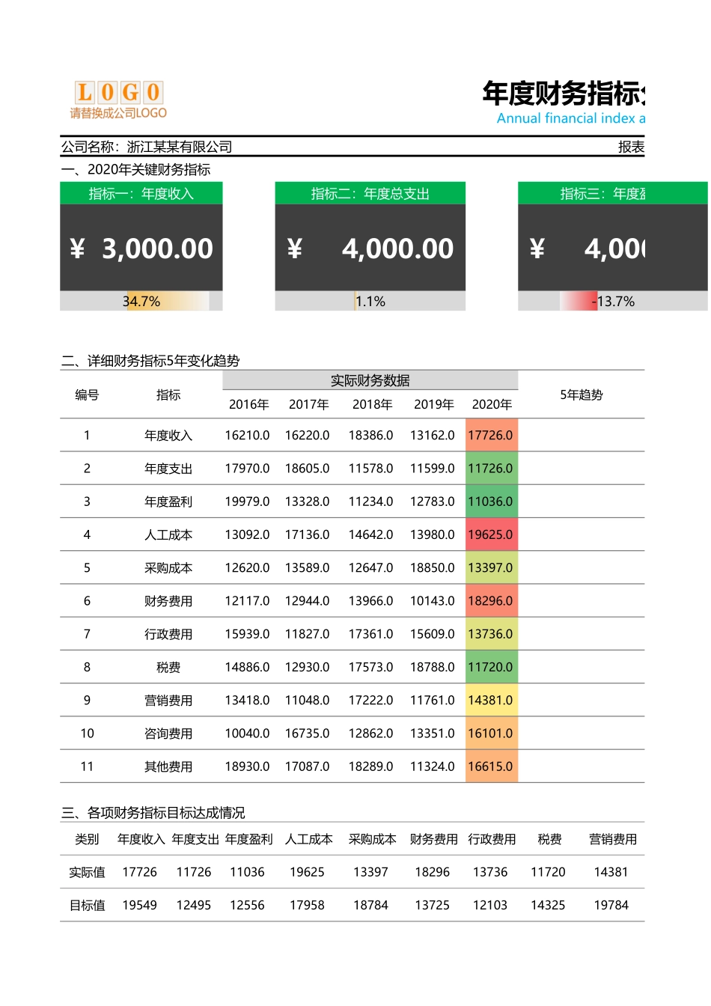Select the 2020年 year column header
This screenshot has height=1006, width=711.
click(491, 404)
